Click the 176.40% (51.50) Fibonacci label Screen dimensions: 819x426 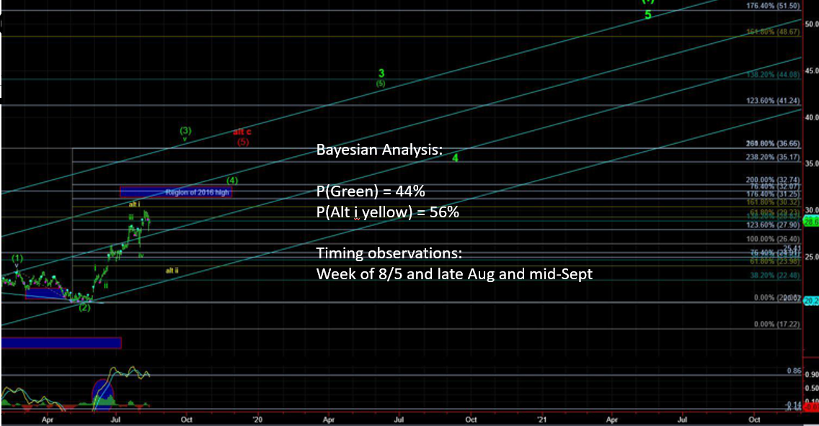click(x=773, y=6)
